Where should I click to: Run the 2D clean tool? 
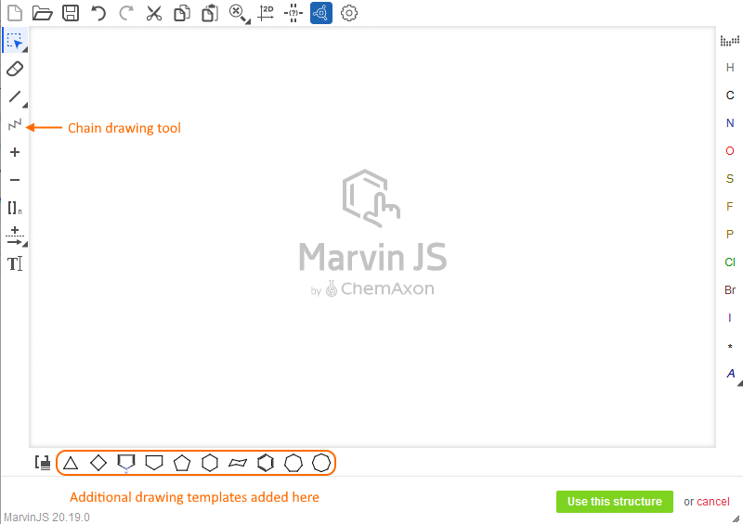point(266,13)
